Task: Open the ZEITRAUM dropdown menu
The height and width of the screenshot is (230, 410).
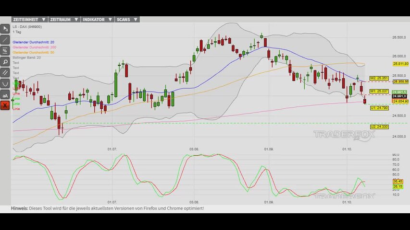Action: [64, 20]
